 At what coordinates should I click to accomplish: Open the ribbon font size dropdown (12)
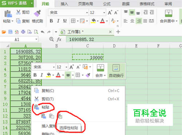pos(104,13)
